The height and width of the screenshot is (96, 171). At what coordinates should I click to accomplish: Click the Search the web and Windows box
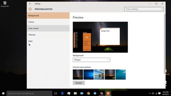[x=29, y=93]
